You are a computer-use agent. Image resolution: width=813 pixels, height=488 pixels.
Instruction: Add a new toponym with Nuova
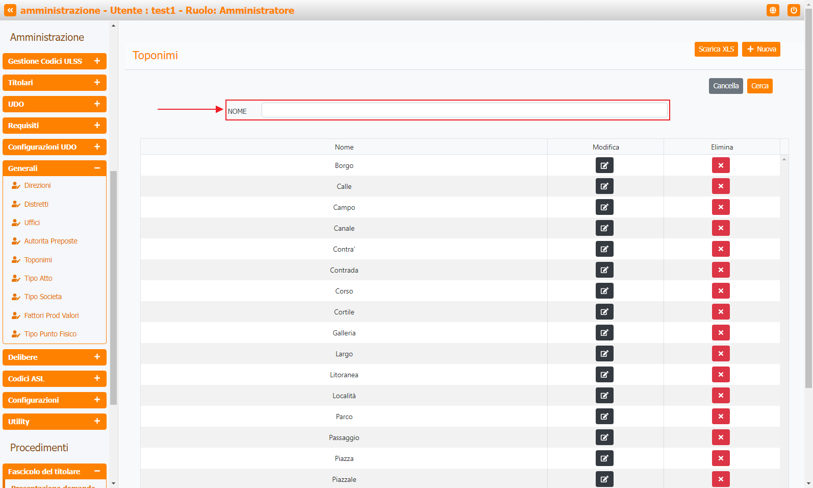point(761,50)
